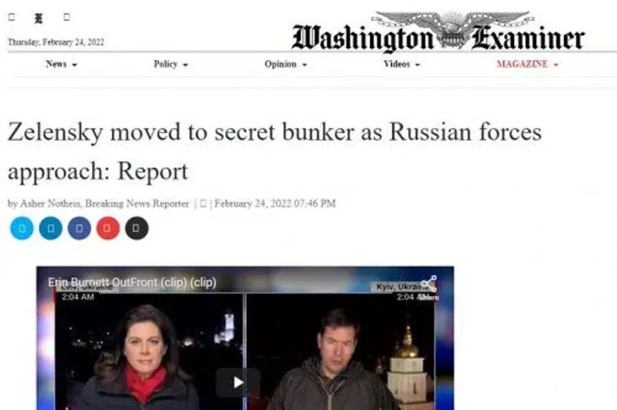This screenshot has height=410, width=617.
Task: Click the teal blue share circle icon
Action: [51, 228]
